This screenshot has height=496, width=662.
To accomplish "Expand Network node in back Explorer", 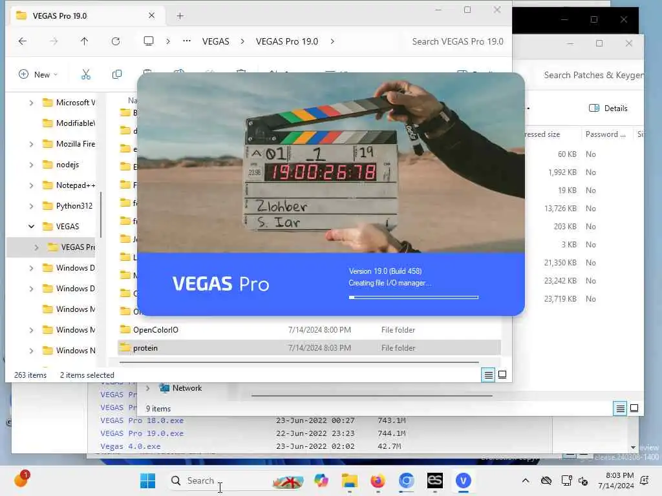I will [148, 388].
